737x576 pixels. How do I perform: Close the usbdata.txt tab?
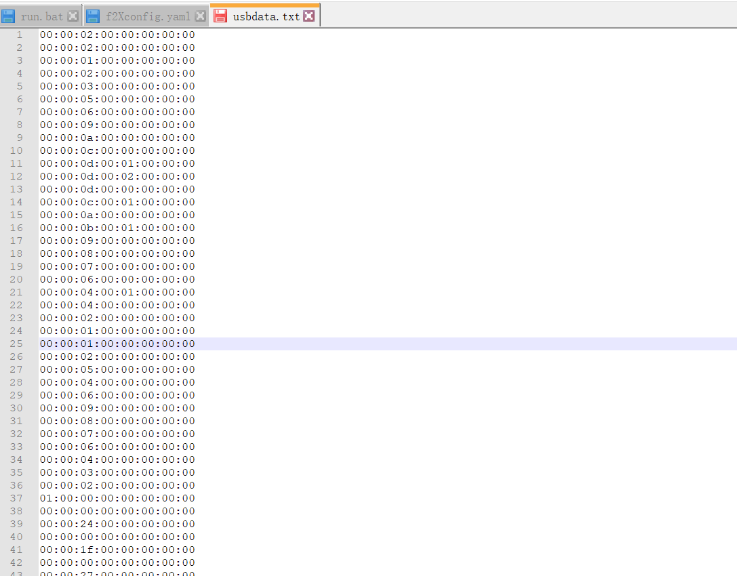[x=308, y=16]
